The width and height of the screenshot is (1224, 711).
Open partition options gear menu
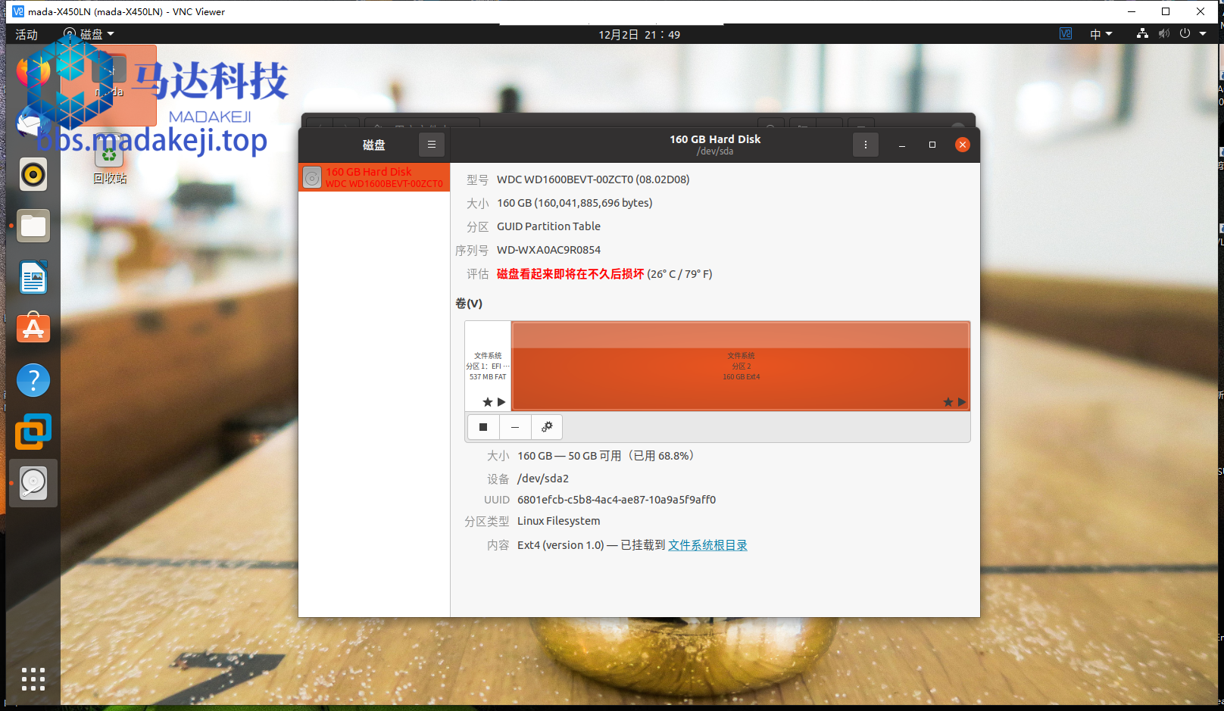[x=547, y=427]
